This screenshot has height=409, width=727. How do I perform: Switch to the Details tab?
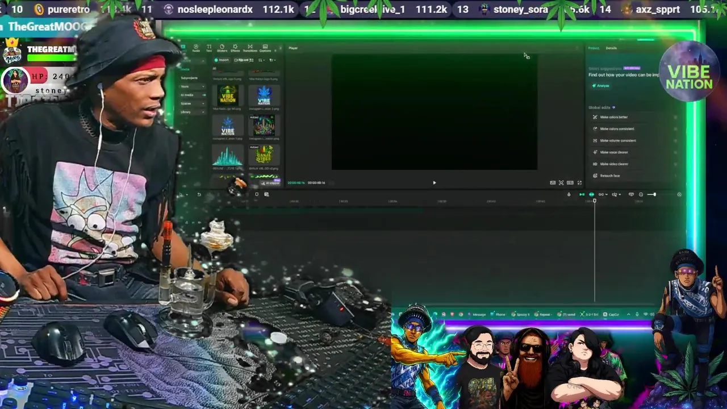point(611,48)
